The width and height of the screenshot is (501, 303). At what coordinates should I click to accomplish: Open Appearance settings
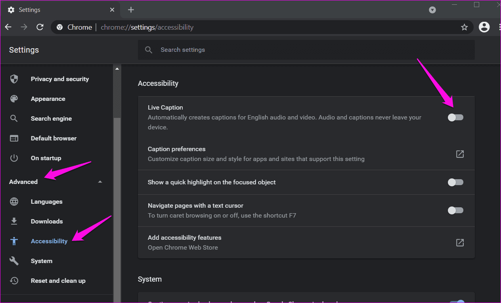(57, 99)
